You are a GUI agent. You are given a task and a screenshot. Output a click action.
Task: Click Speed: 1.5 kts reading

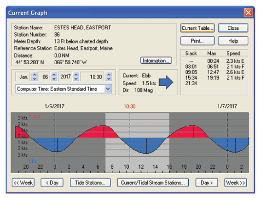[x=139, y=83]
